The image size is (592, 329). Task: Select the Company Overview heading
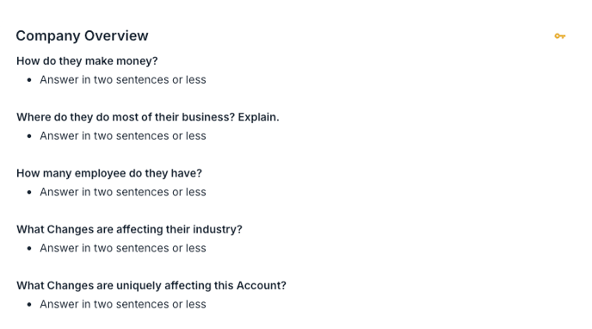click(x=82, y=36)
